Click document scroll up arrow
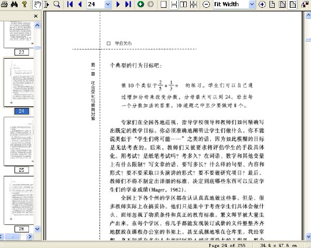This screenshot has width=311, height=248. point(308,15)
